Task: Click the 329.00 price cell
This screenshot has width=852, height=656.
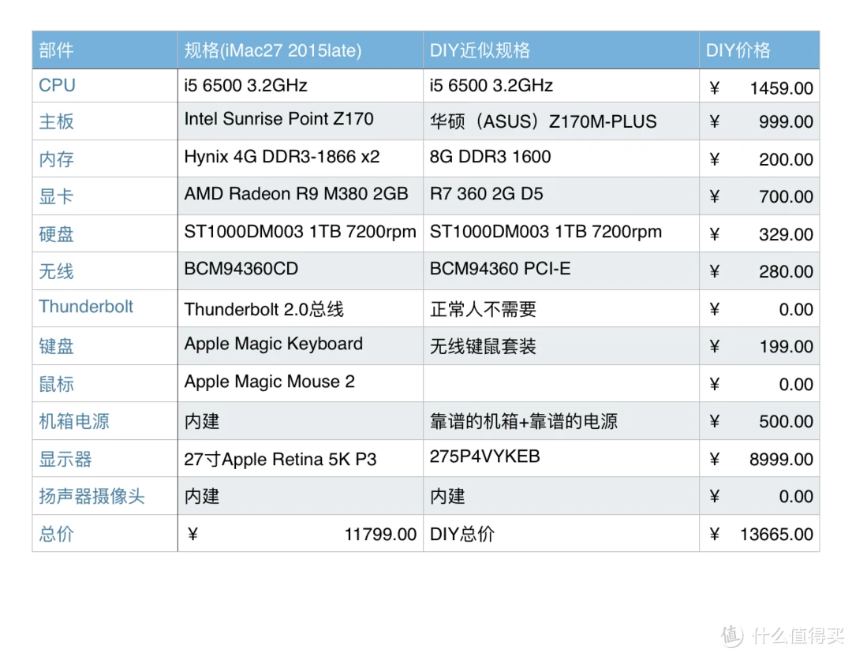Action: click(x=760, y=233)
